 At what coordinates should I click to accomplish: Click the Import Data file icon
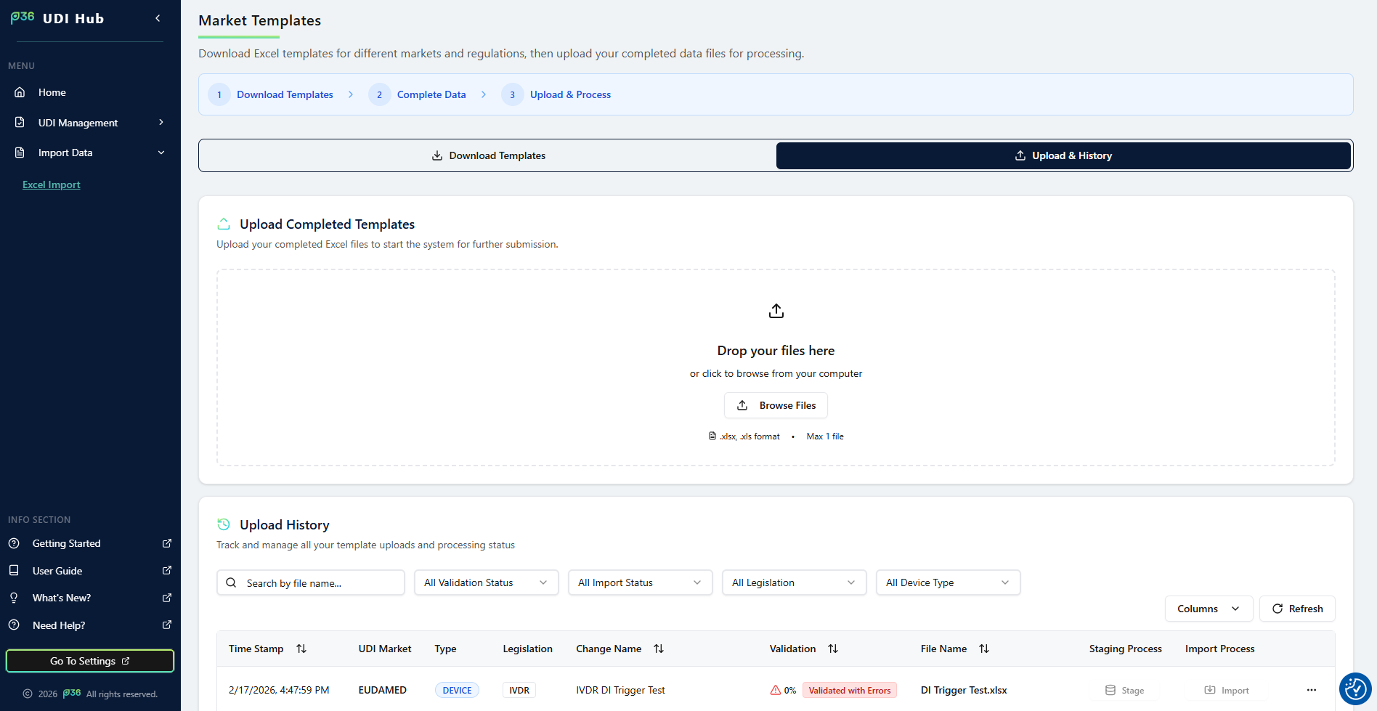[x=20, y=153]
